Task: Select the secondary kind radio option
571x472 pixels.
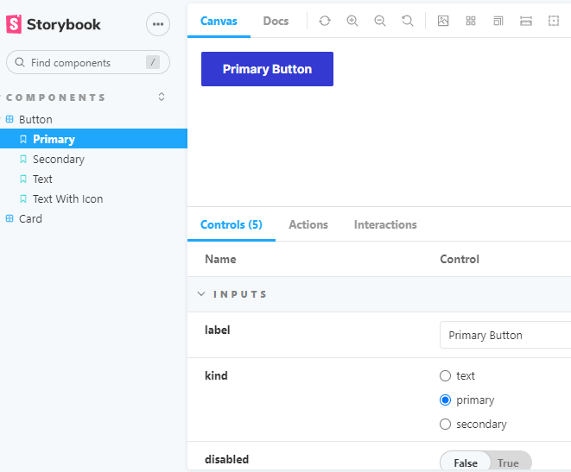Action: pyautogui.click(x=445, y=424)
